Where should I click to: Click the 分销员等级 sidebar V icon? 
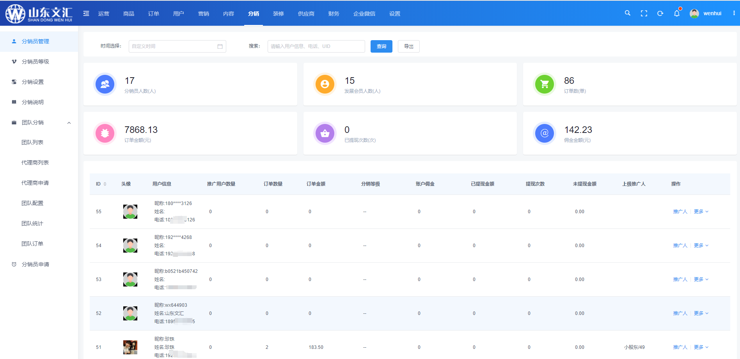click(x=14, y=62)
